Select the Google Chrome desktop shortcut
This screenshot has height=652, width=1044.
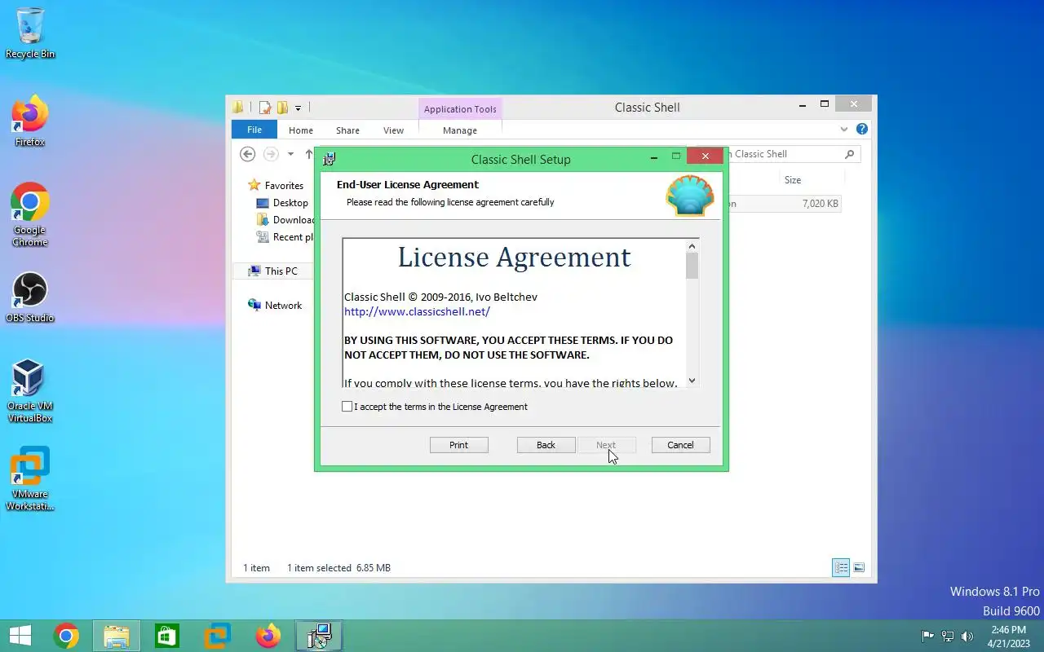(x=30, y=214)
